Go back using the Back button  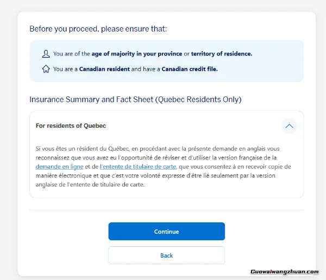coord(166,256)
